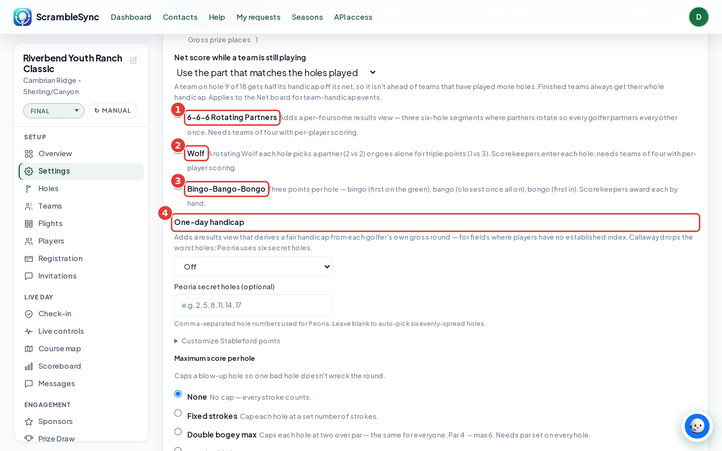Viewport: 722px width, 451px height.
Task: Click the Prize Draw icon in sidebar
Action: coord(29,438)
